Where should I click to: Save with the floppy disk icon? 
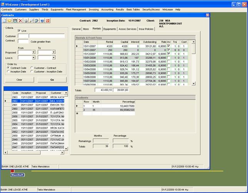15,20
